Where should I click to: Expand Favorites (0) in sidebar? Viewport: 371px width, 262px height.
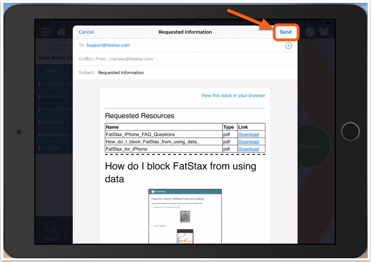tap(55, 84)
